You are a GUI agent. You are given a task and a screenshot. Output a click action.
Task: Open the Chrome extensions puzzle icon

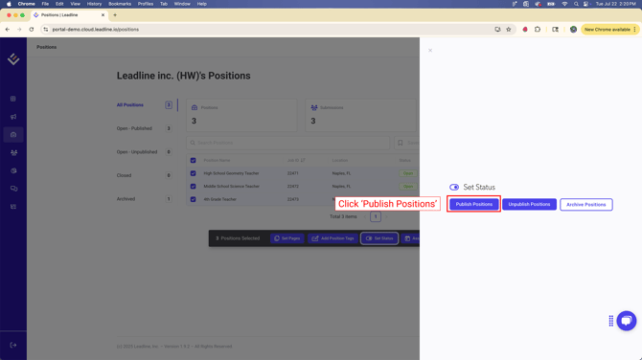tap(538, 30)
